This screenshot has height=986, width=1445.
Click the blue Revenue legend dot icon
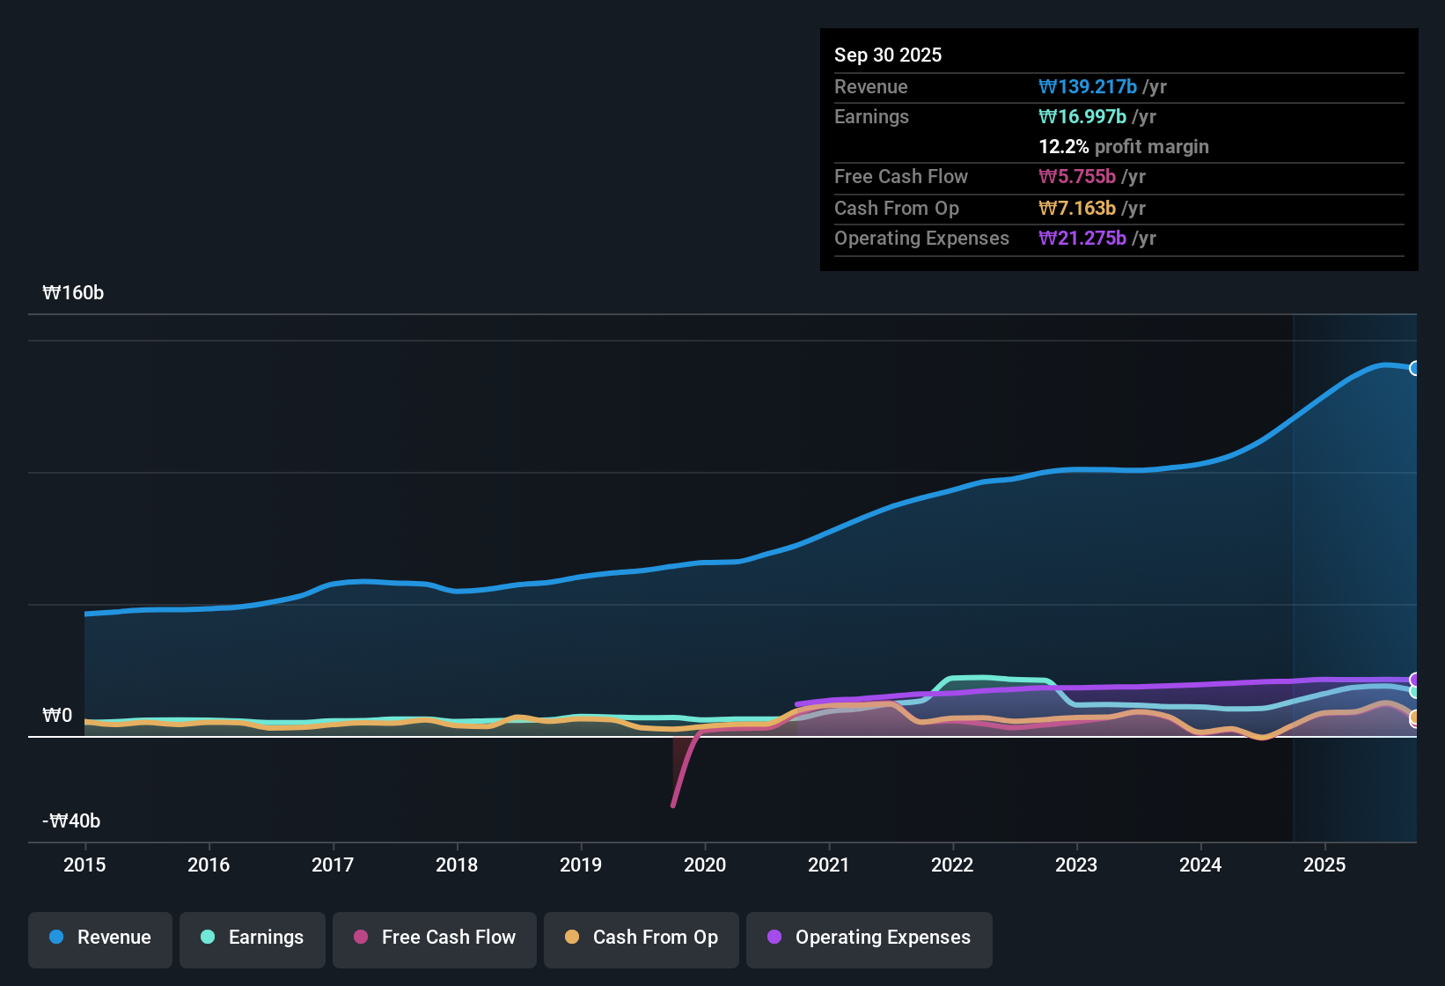pyautogui.click(x=56, y=938)
